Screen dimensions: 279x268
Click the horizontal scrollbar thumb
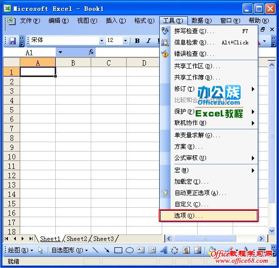tap(205, 238)
